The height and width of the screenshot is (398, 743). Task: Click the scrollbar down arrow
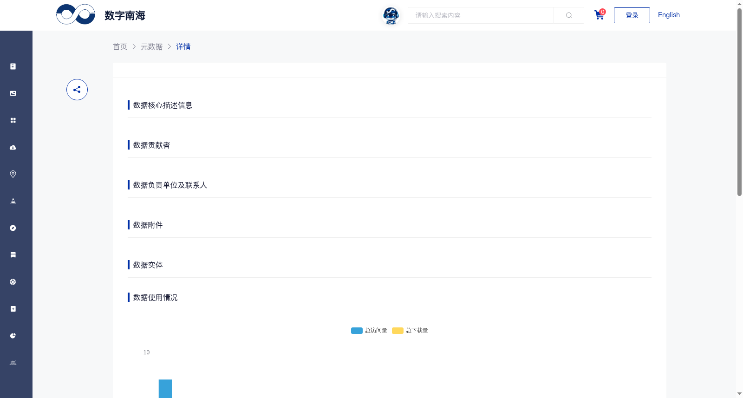(739, 394)
